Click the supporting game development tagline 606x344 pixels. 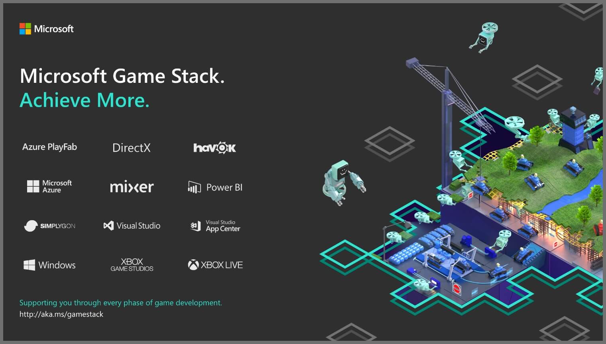[120, 303]
